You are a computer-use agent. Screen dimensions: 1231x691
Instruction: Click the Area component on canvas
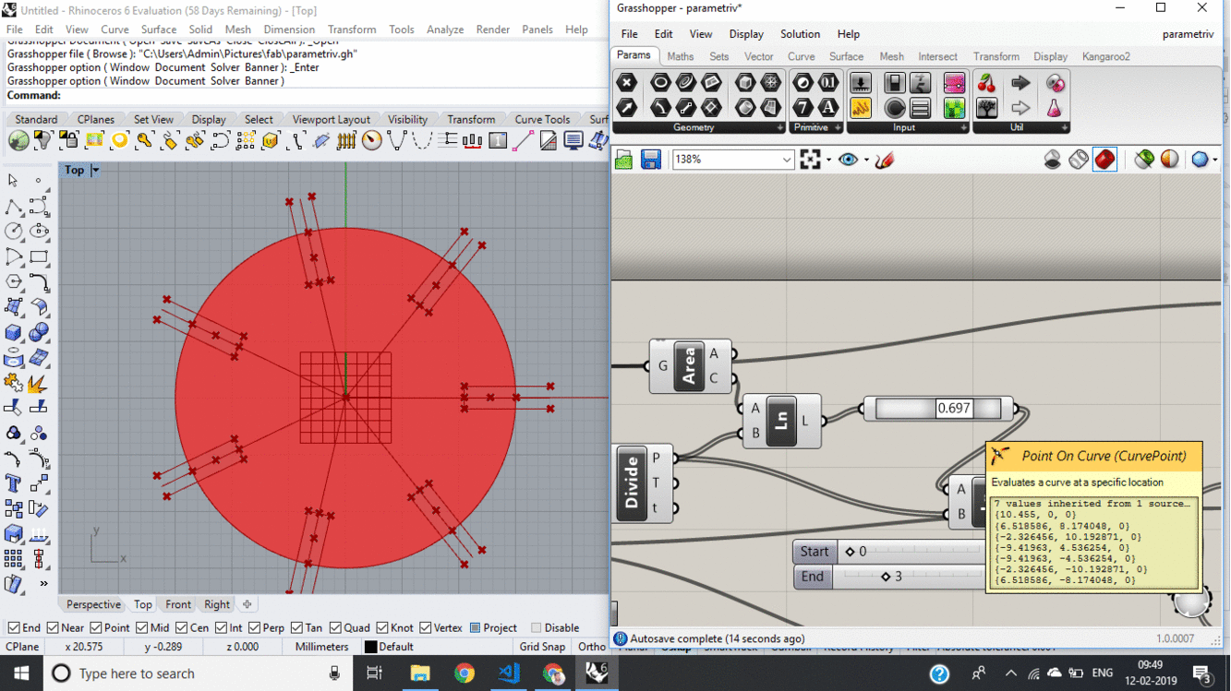coord(689,366)
